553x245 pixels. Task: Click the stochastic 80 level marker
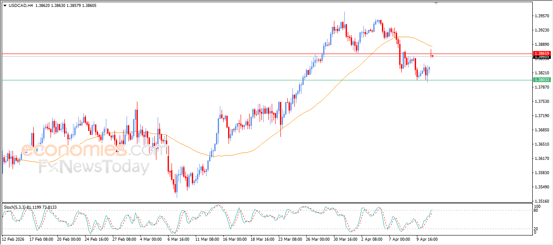tap(536, 211)
